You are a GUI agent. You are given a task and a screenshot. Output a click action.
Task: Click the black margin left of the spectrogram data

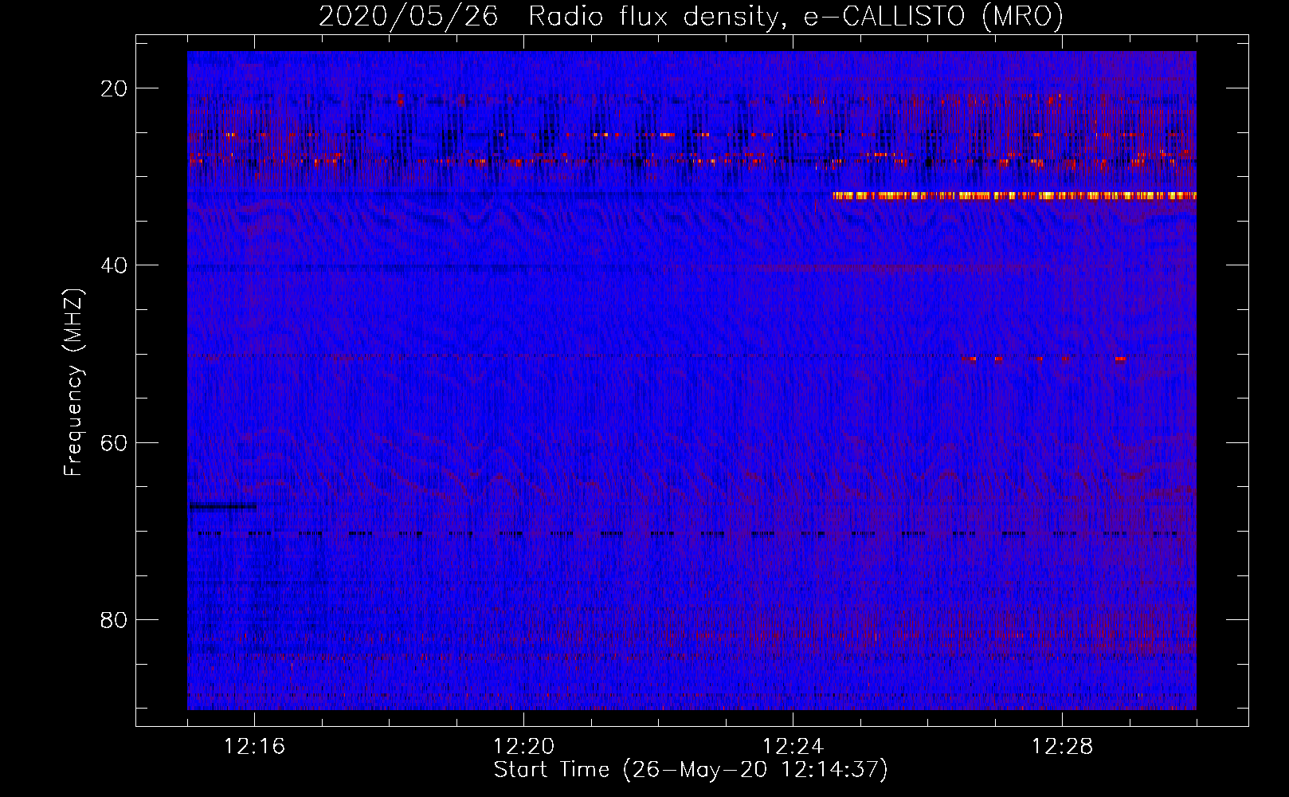(161, 383)
